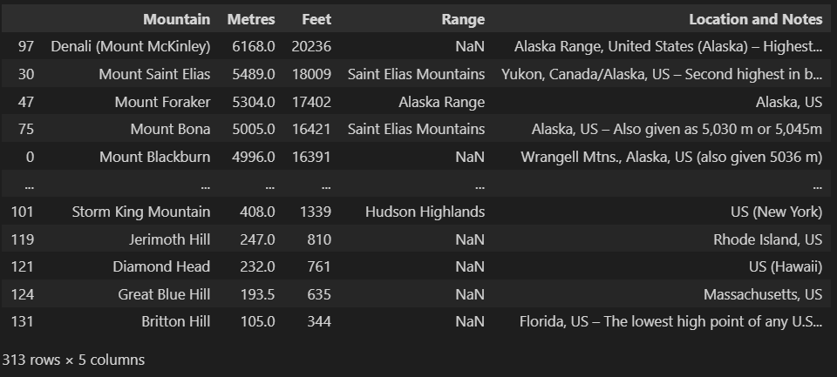Click the 313 rows × 5 columns summary
Screen dimensions: 837x377
pyautogui.click(x=73, y=359)
